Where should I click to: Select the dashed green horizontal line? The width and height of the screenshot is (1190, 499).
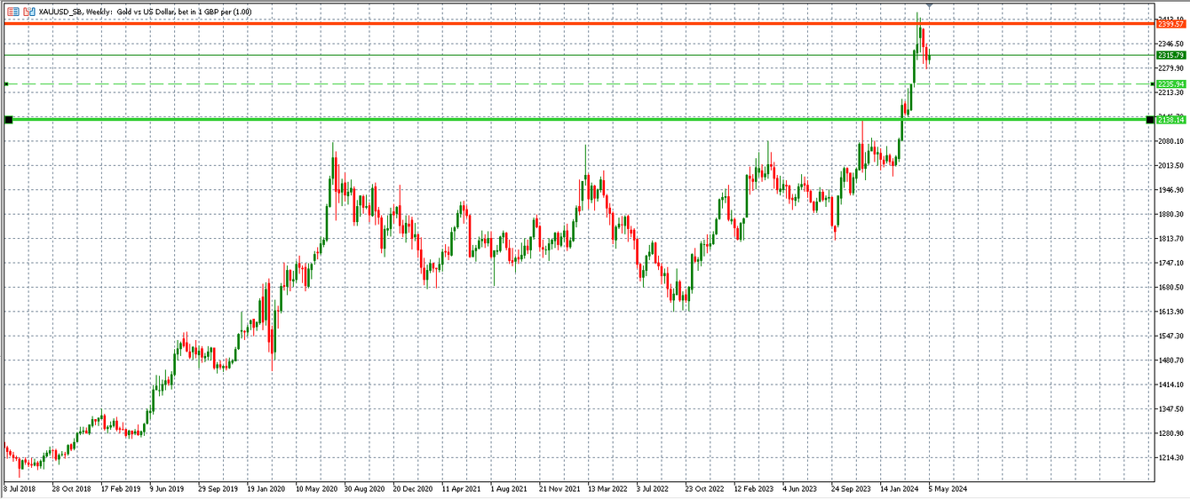tap(577, 84)
